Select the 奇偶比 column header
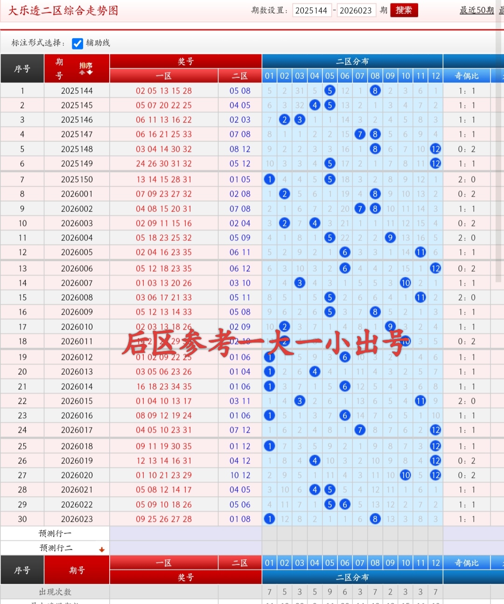The width and height of the screenshot is (504, 604). click(x=466, y=75)
